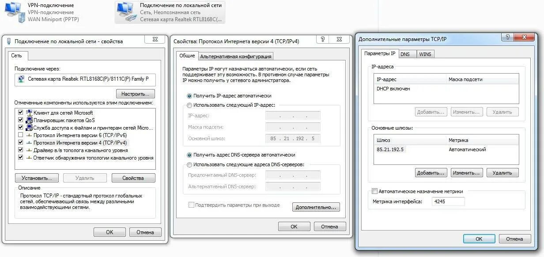Enable Протокол Интернета версии 6 checkbox
544x257 pixels.
click(x=20, y=135)
